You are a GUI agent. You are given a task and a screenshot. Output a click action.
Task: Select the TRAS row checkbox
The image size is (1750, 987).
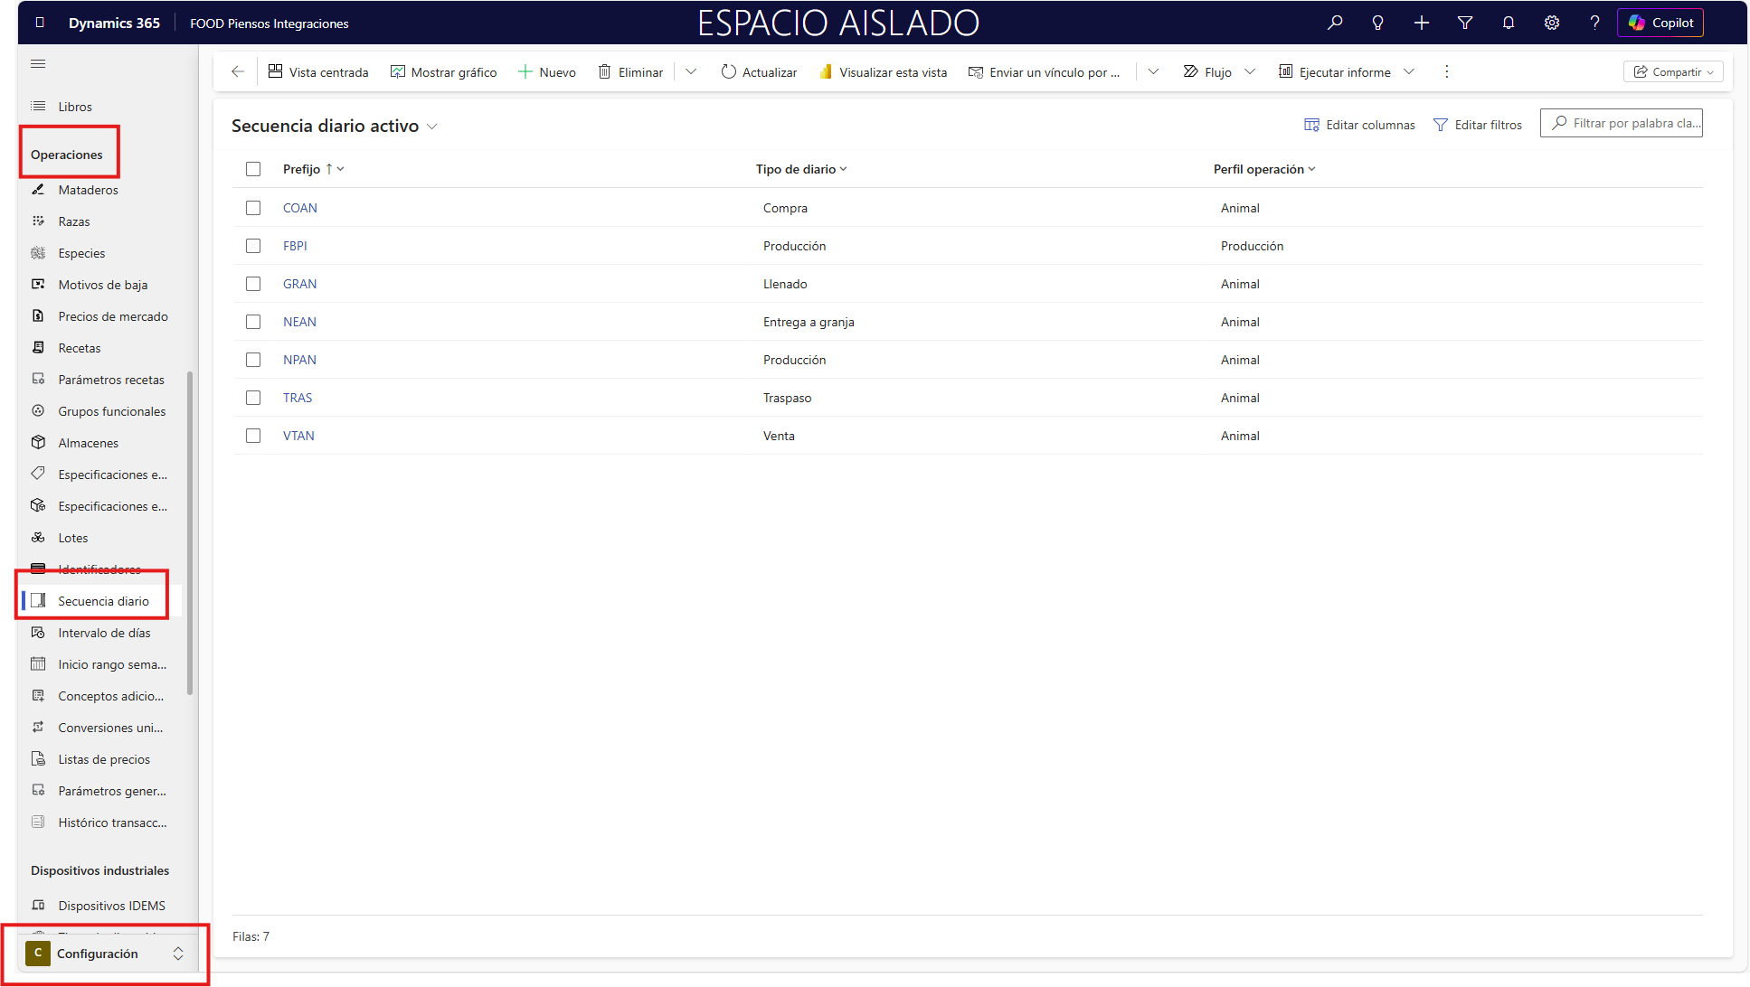coord(253,398)
